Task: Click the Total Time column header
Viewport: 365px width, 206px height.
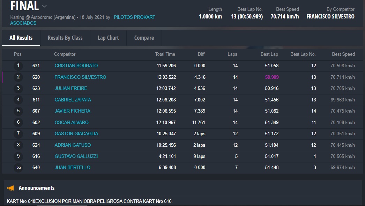Action: (x=165, y=54)
